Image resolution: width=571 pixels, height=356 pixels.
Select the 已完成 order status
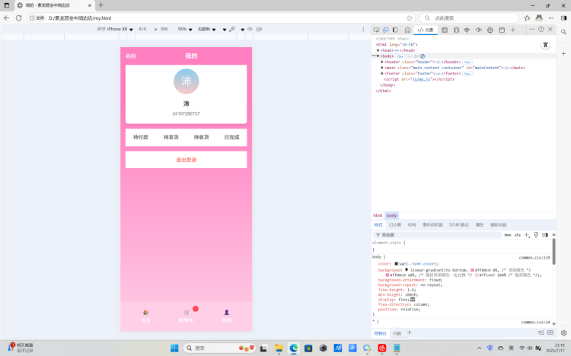point(231,137)
